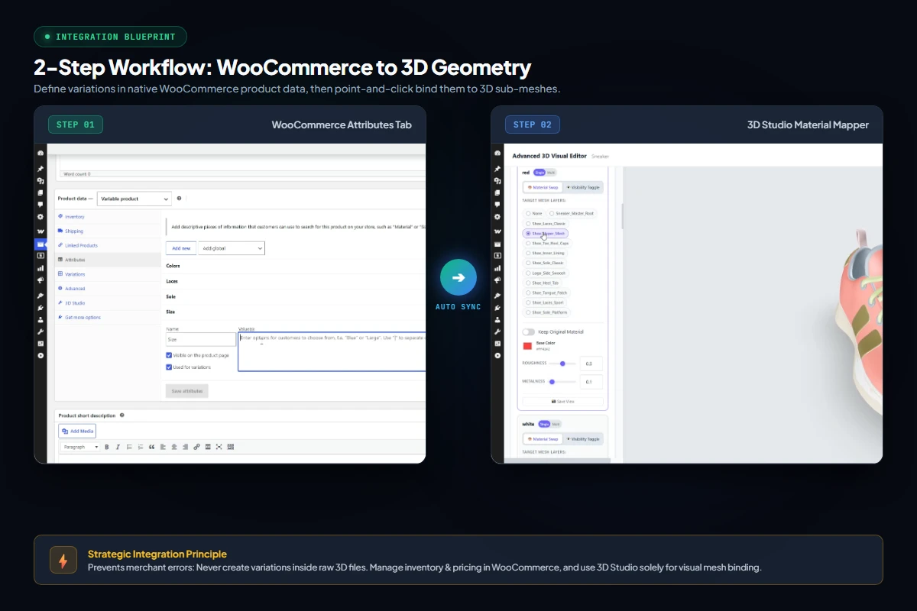Expand Laces attribute row
917x611 pixels.
coord(295,281)
